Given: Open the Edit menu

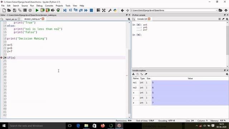Looking at the screenshot, I should click(9, 6).
